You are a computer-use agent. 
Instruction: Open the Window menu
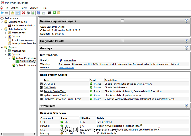[x=34, y=8]
